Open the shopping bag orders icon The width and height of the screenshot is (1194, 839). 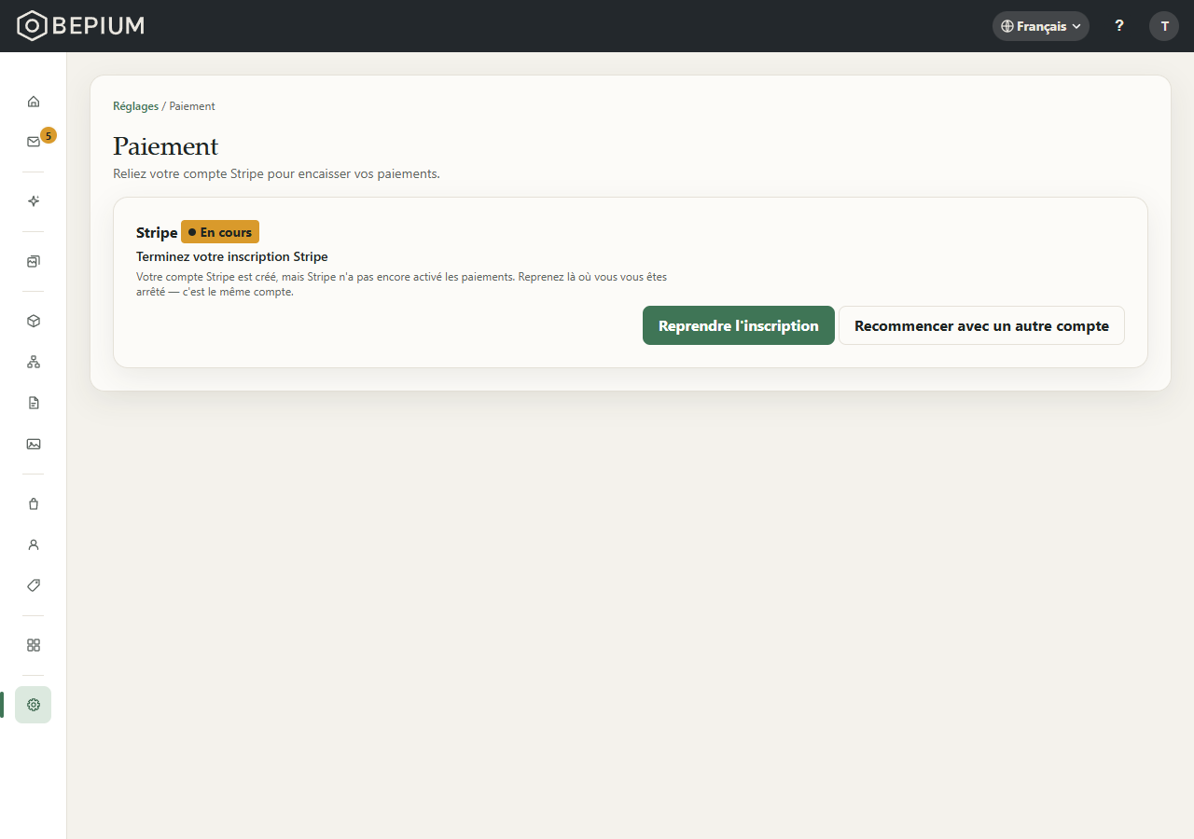coord(34,503)
